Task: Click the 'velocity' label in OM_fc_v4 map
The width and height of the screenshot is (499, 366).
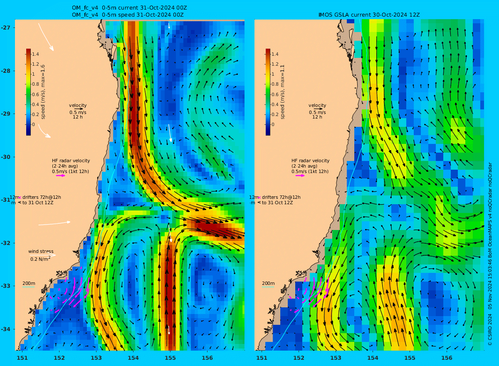Action: [x=78, y=105]
